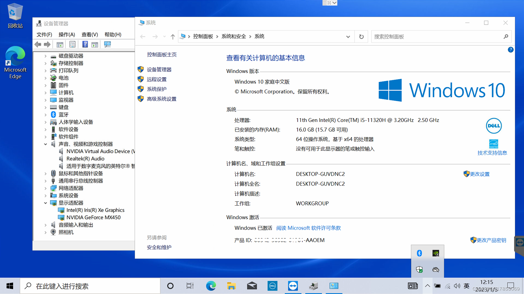
Task: Click the Dell logo in System window
Action: pos(494,126)
